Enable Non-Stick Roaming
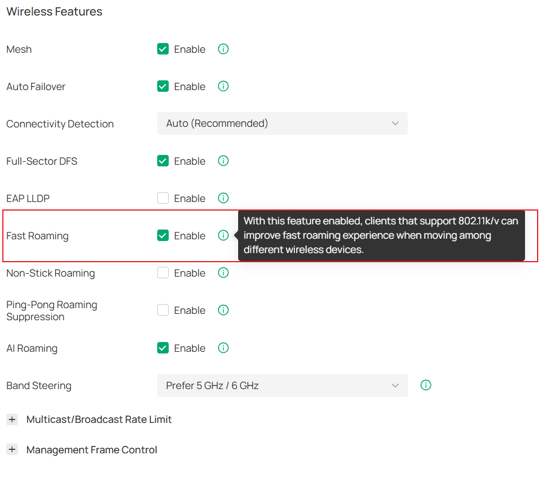This screenshot has width=552, height=478. click(163, 273)
